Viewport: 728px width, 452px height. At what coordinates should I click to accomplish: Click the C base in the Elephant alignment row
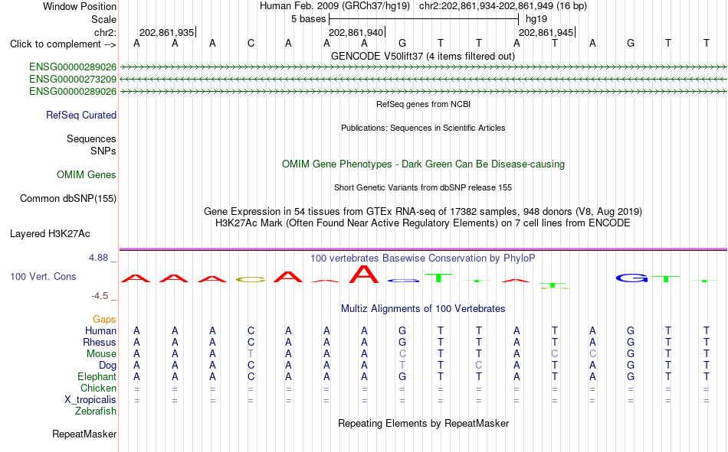[251, 376]
